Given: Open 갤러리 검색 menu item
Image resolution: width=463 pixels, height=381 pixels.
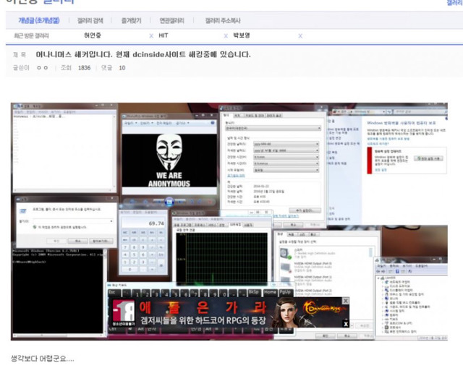Looking at the screenshot, I should pyautogui.click(x=90, y=21).
